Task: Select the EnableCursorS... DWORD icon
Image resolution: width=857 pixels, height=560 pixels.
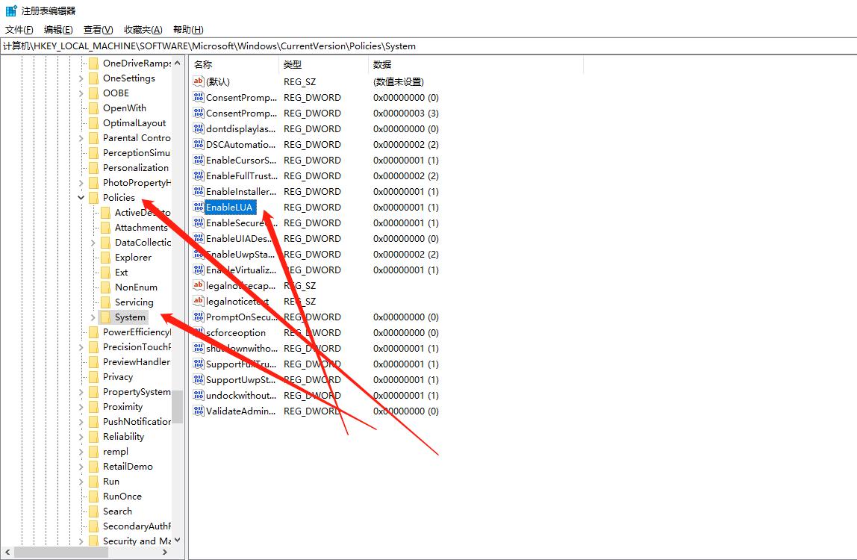Action: [199, 161]
